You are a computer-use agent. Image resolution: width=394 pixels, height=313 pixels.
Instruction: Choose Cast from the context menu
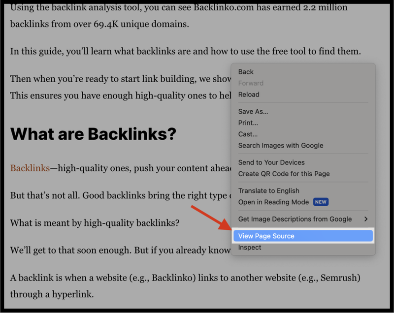click(x=247, y=134)
